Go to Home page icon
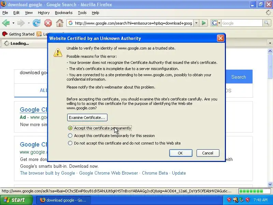The width and height of the screenshot is (273, 205). (59, 23)
